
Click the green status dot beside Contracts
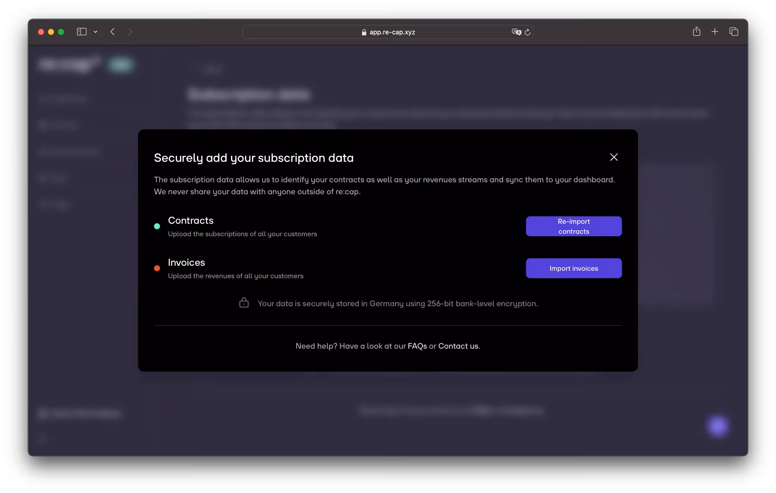coord(157,226)
